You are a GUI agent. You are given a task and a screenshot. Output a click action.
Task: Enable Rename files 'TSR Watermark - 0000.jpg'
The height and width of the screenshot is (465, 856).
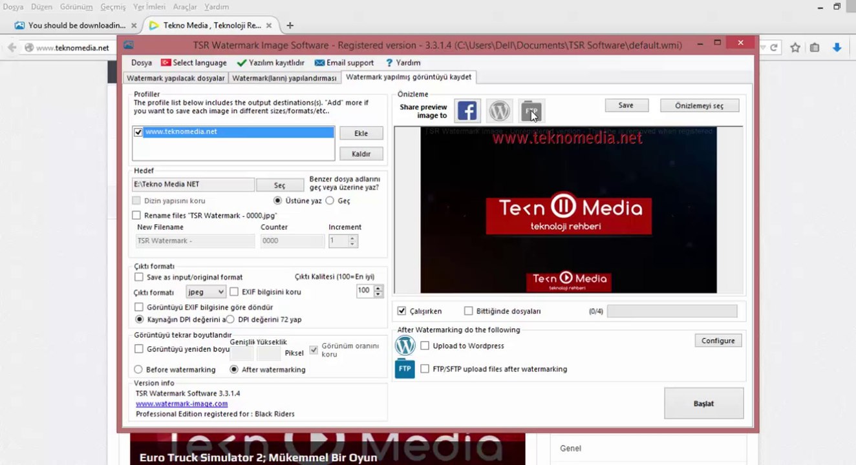[136, 215]
